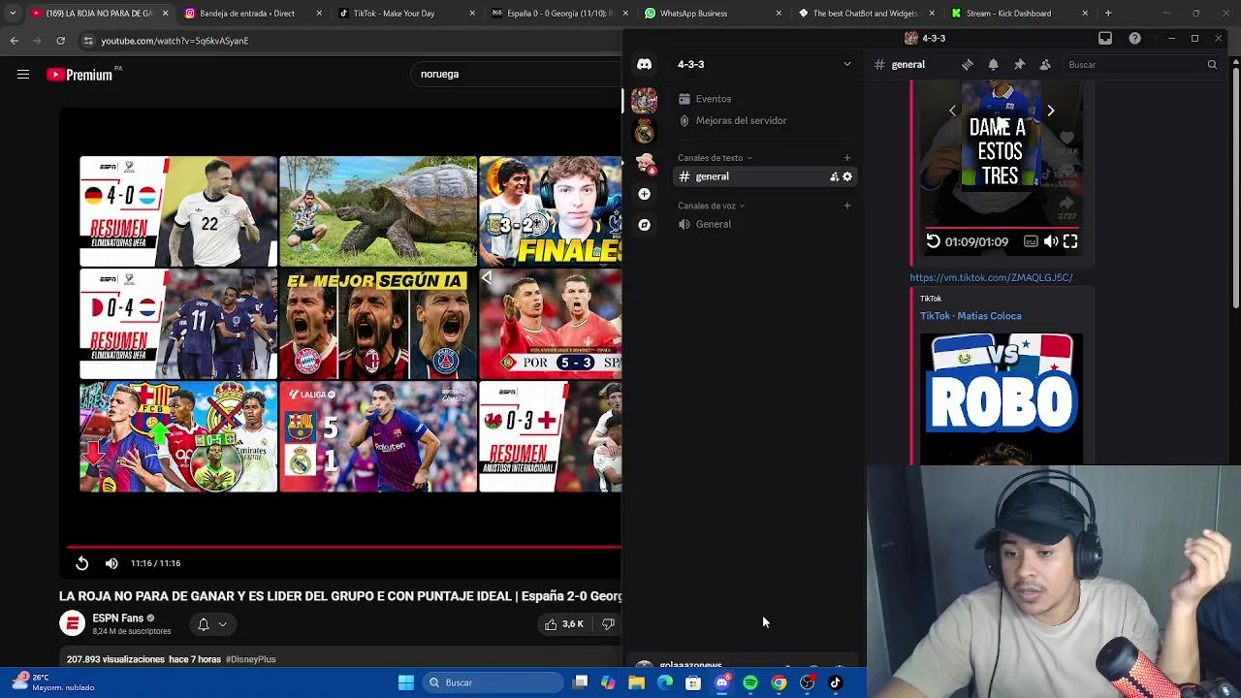Screen dimensions: 1241x698
Task: Open Chrome tab search dropdown arrow
Action: [12, 14]
